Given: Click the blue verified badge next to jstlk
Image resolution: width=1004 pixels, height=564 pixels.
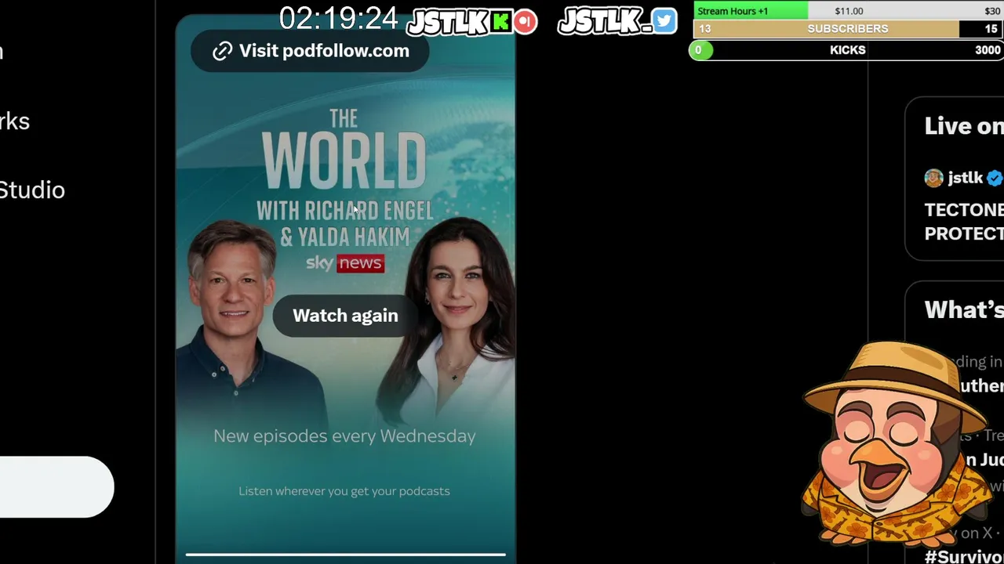Looking at the screenshot, I should pyautogui.click(x=995, y=178).
